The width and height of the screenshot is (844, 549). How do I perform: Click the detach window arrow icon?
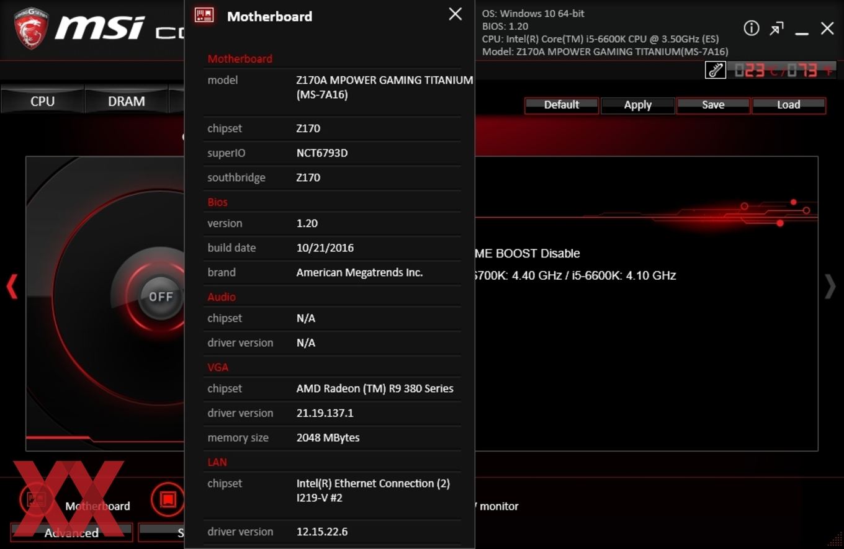(x=776, y=29)
